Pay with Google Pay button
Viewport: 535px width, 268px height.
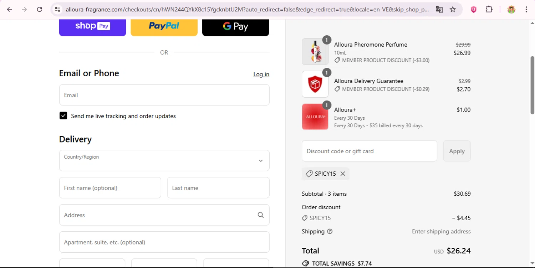coord(236,27)
